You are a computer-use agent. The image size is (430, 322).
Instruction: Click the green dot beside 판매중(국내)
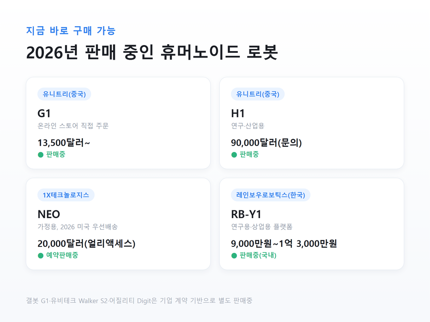(x=234, y=255)
